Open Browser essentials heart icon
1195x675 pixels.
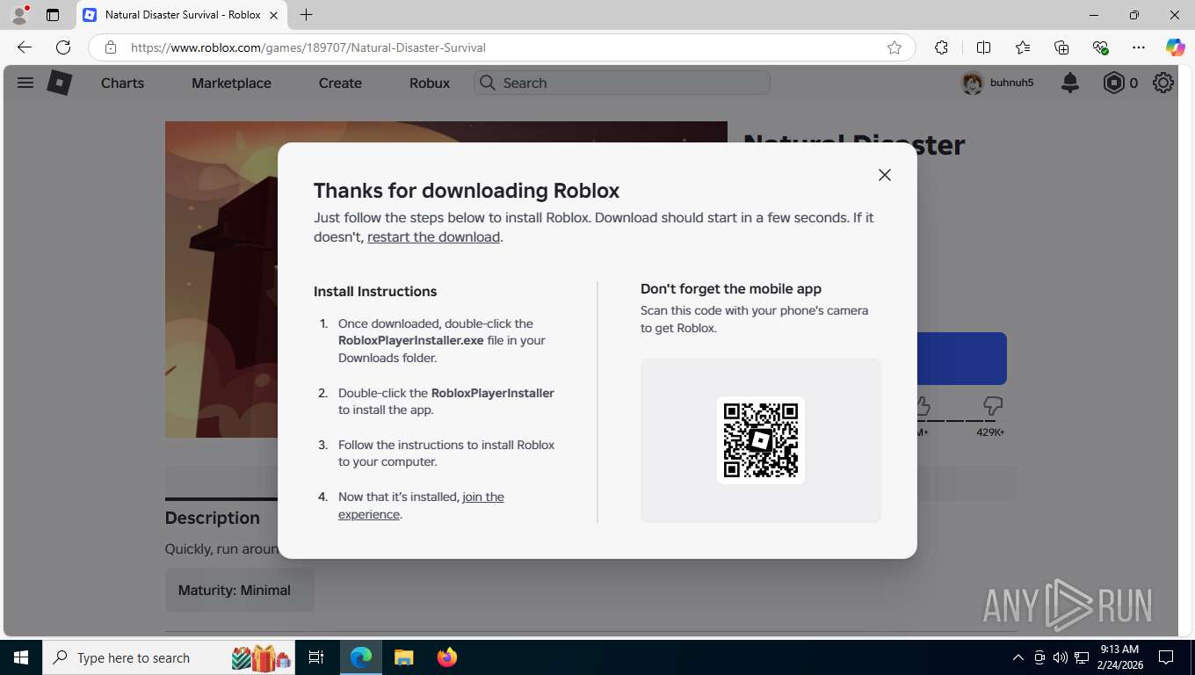point(1100,47)
